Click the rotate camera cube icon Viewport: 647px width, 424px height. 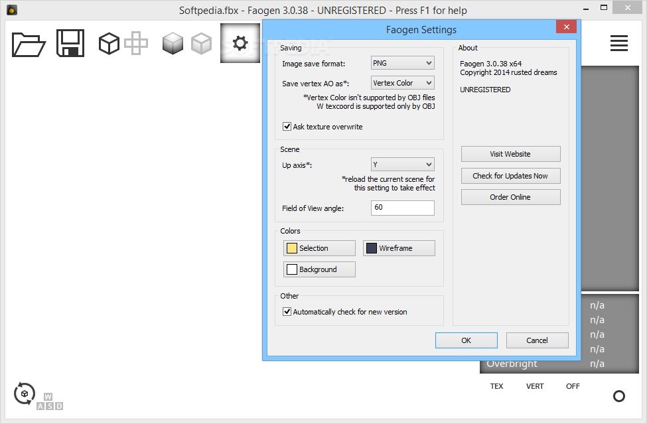click(x=25, y=393)
